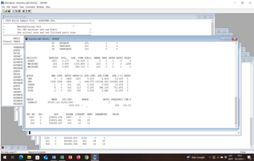Open the Command menu

[30, 7]
